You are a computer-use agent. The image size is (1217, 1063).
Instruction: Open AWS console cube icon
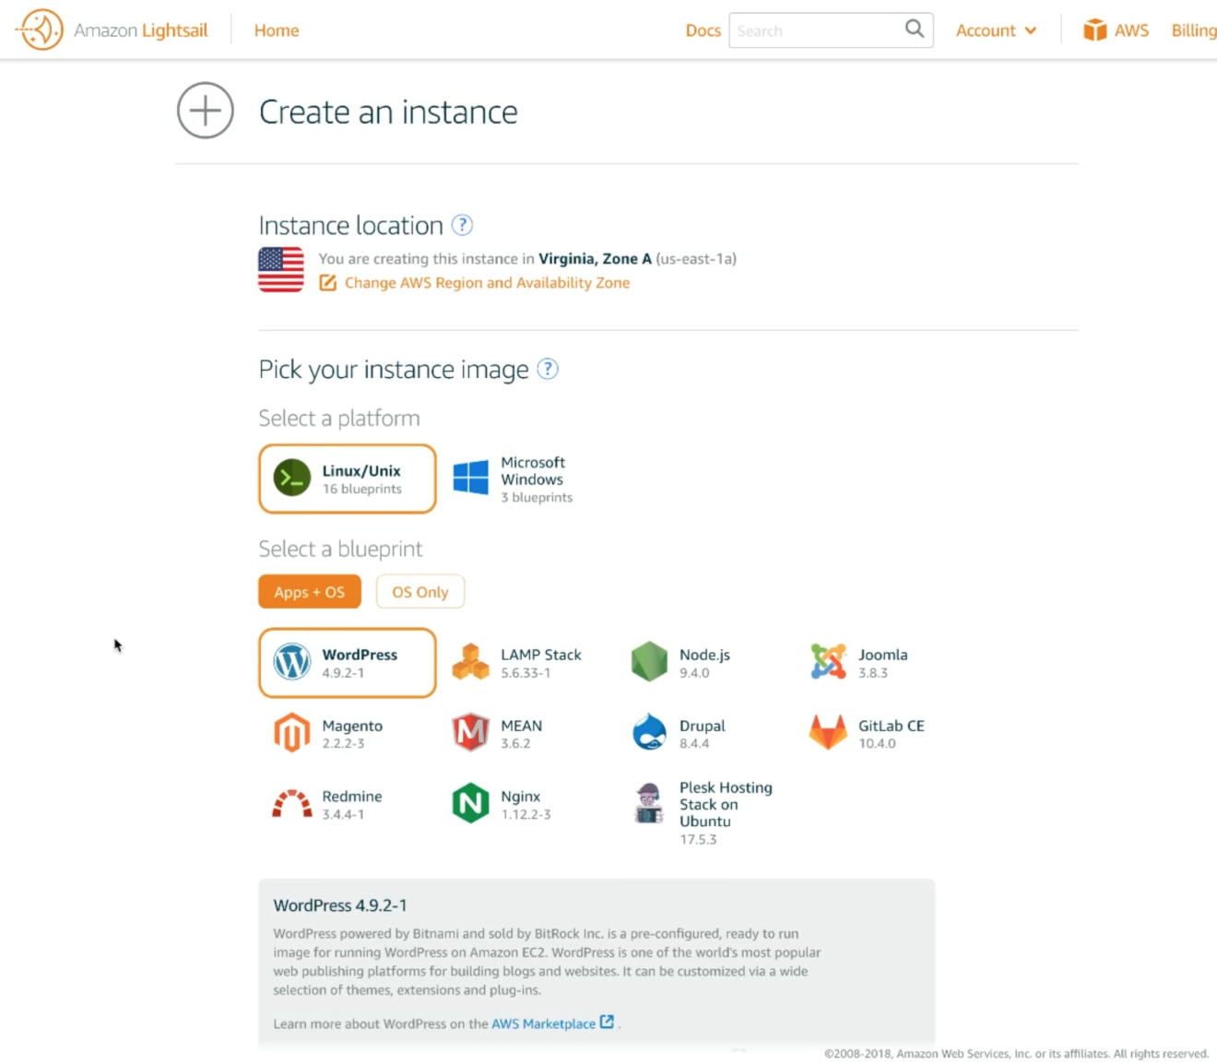tap(1094, 30)
